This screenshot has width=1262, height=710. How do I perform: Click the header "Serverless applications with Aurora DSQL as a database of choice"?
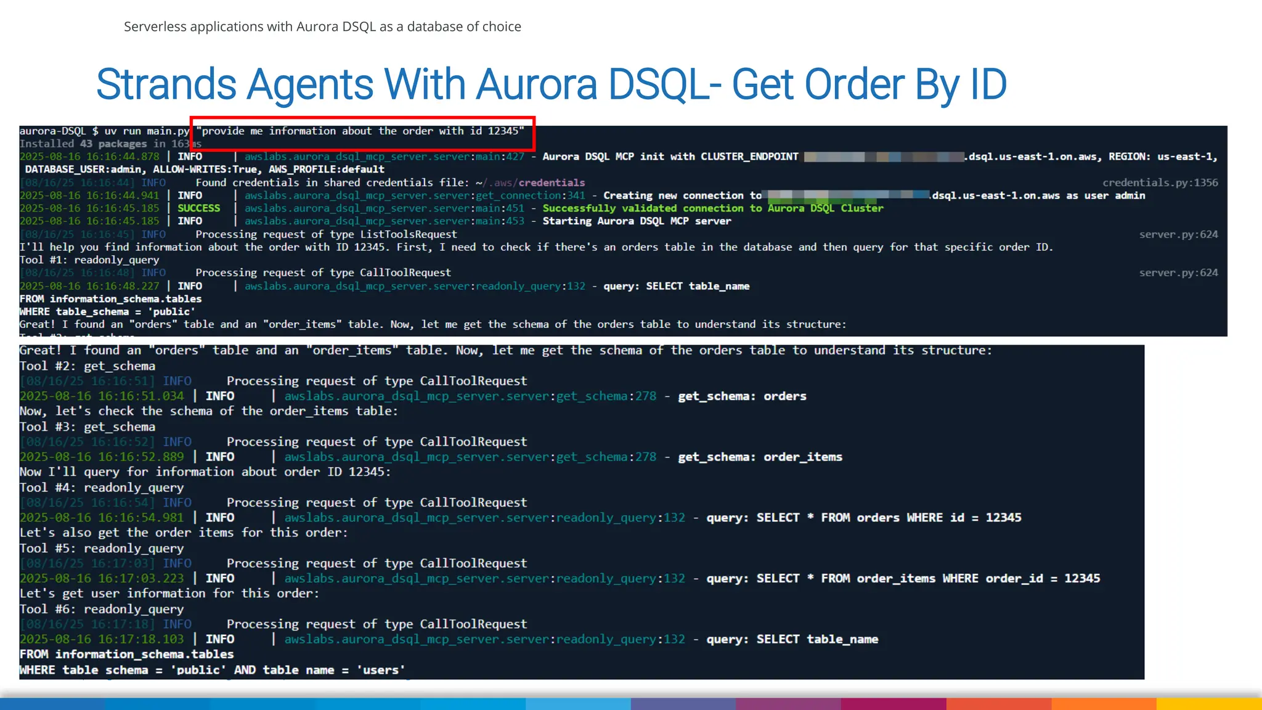pyautogui.click(x=322, y=27)
